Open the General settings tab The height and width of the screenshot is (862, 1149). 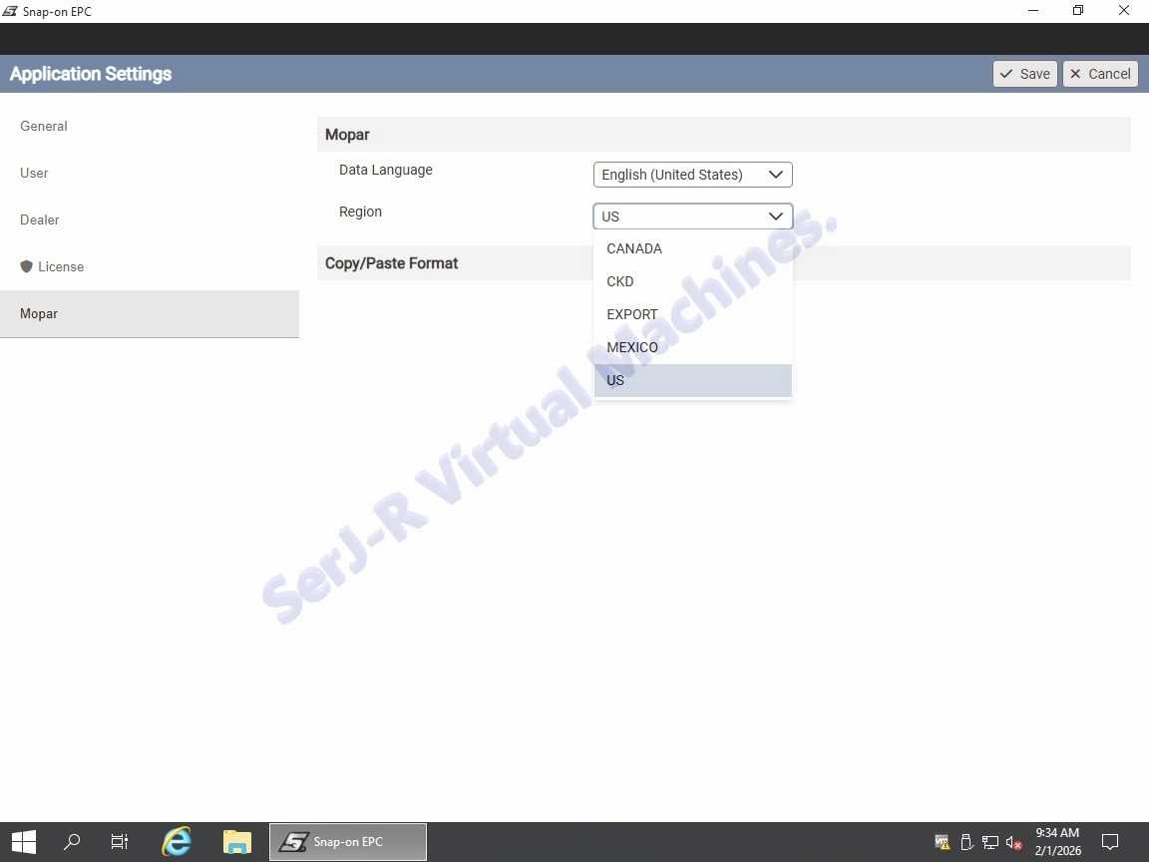(44, 126)
